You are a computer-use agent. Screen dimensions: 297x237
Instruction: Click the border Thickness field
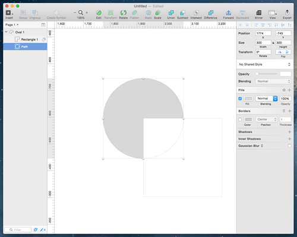[285, 119]
